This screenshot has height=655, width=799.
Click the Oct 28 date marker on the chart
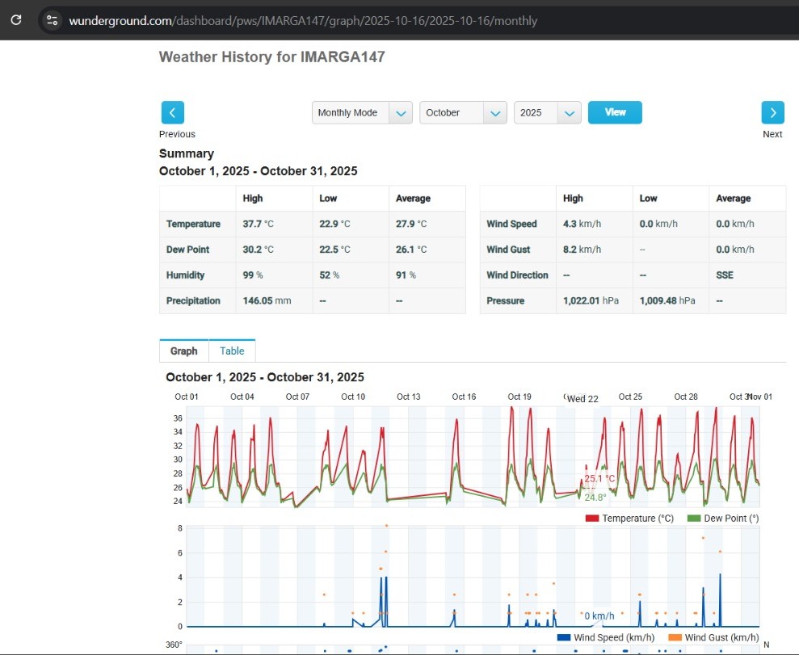685,397
